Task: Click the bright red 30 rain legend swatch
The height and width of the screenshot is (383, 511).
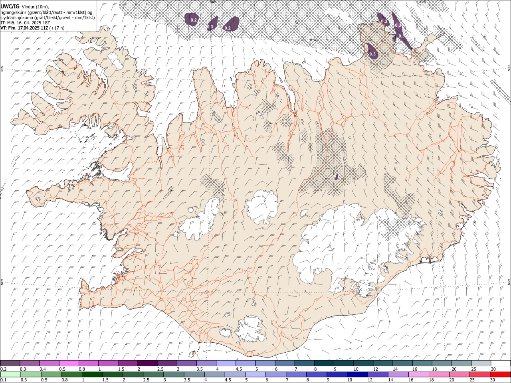Action: [500, 374]
